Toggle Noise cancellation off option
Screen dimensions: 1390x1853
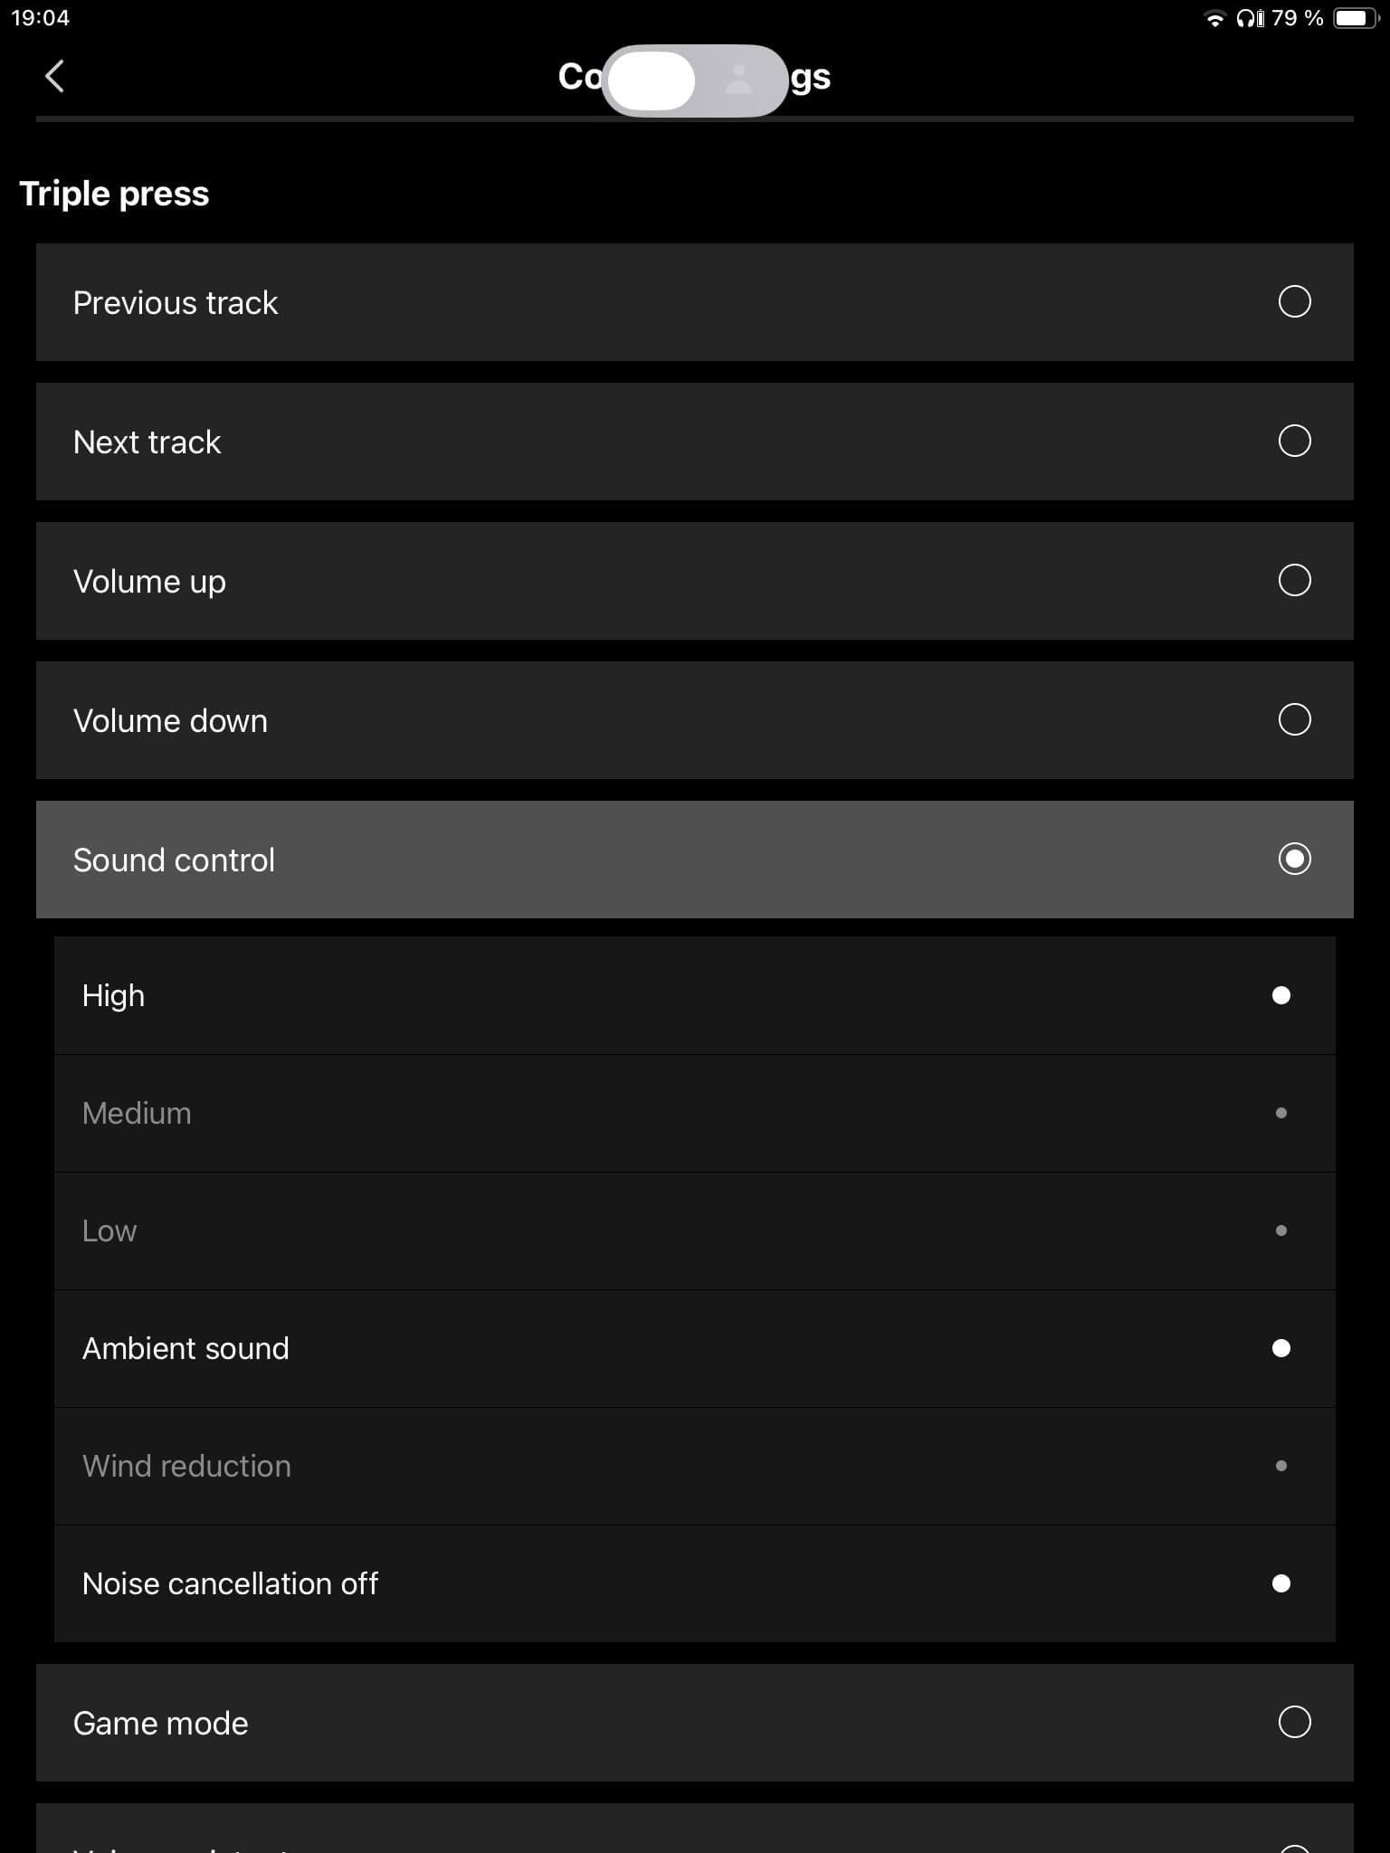pyautogui.click(x=1281, y=1583)
